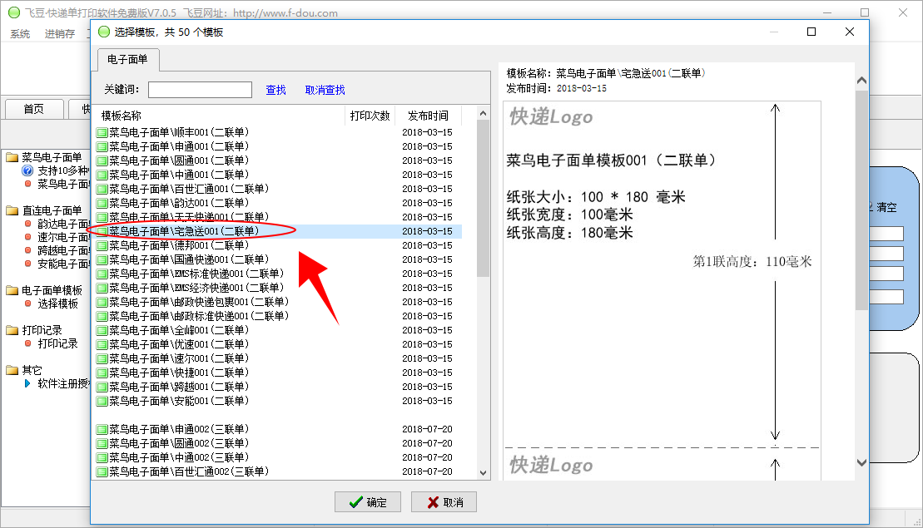Open the 进销存 menu in main window
This screenshot has height=528, width=923.
(59, 34)
